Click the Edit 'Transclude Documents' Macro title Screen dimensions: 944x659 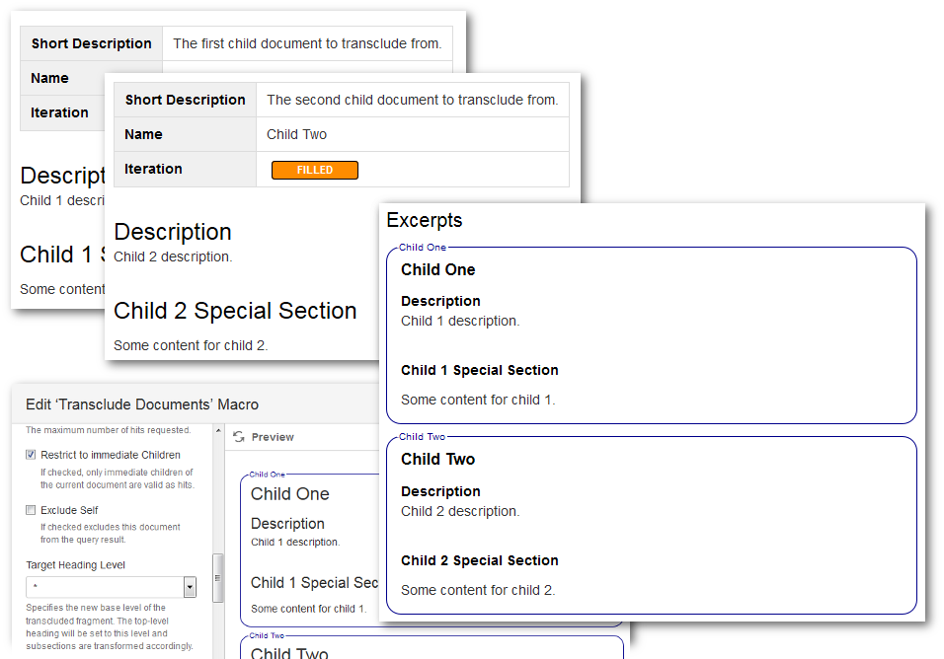142,404
